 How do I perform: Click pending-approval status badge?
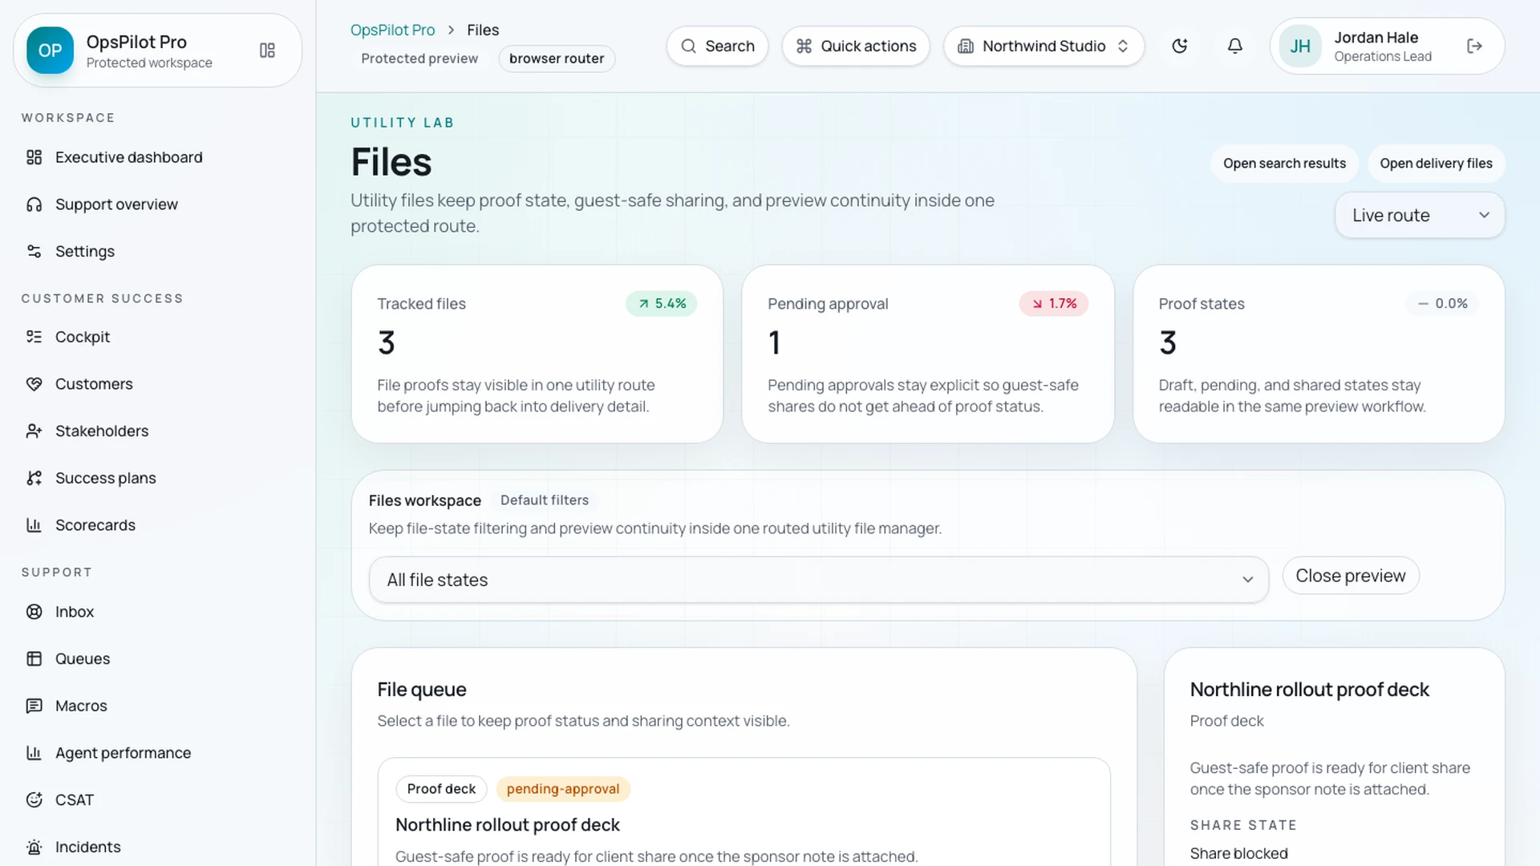coord(563,789)
